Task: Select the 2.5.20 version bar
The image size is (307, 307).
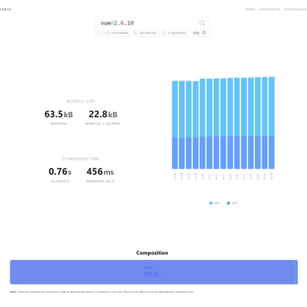Action: pos(182,125)
